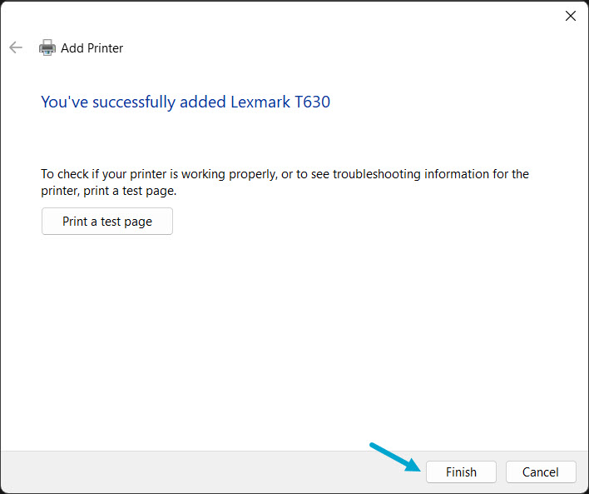Close the Add Printer dialog window
This screenshot has height=494, width=589.
coord(571,16)
